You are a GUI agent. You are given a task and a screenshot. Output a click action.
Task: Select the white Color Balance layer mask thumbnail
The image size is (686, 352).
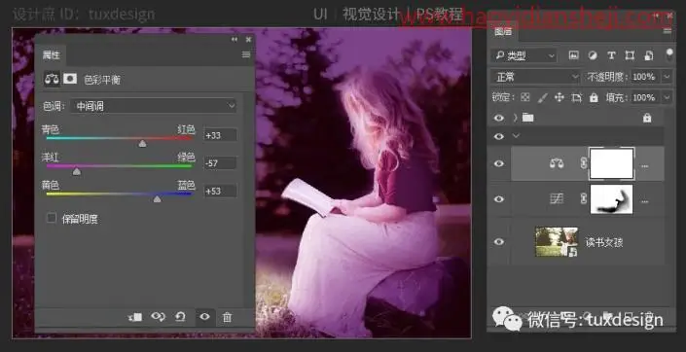click(x=612, y=163)
